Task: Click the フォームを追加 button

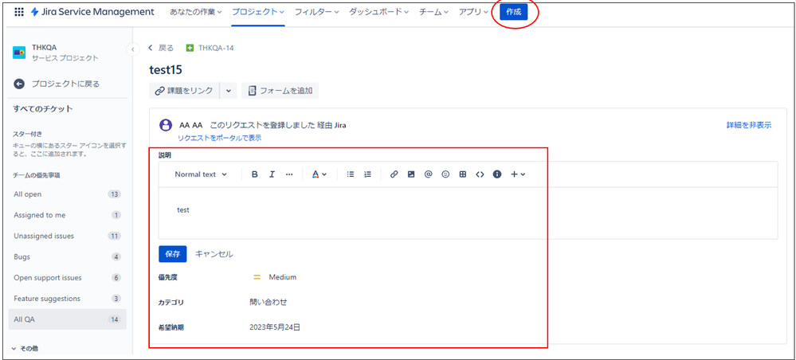Action: (x=280, y=91)
